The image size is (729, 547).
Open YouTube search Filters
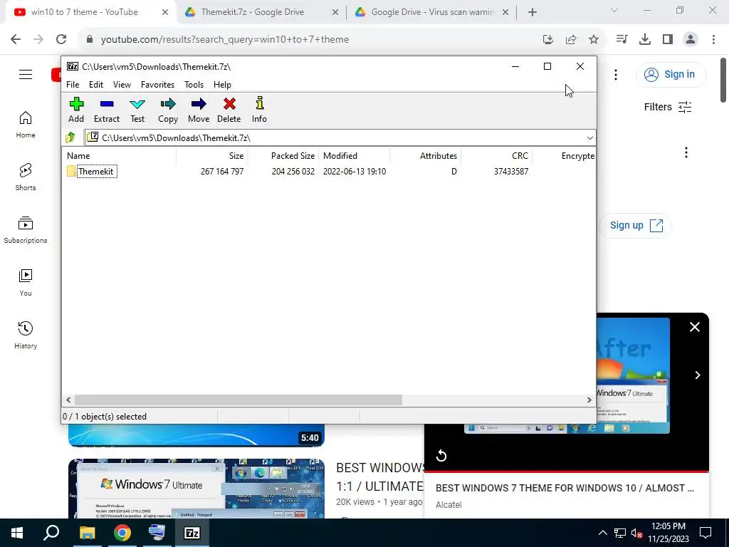668,107
